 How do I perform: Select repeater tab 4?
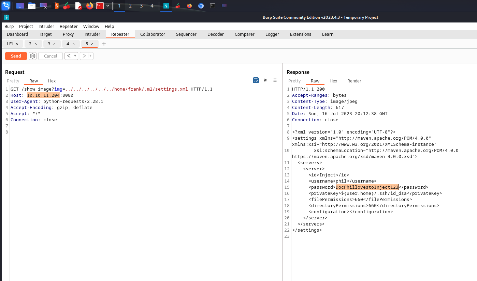pyautogui.click(x=68, y=44)
